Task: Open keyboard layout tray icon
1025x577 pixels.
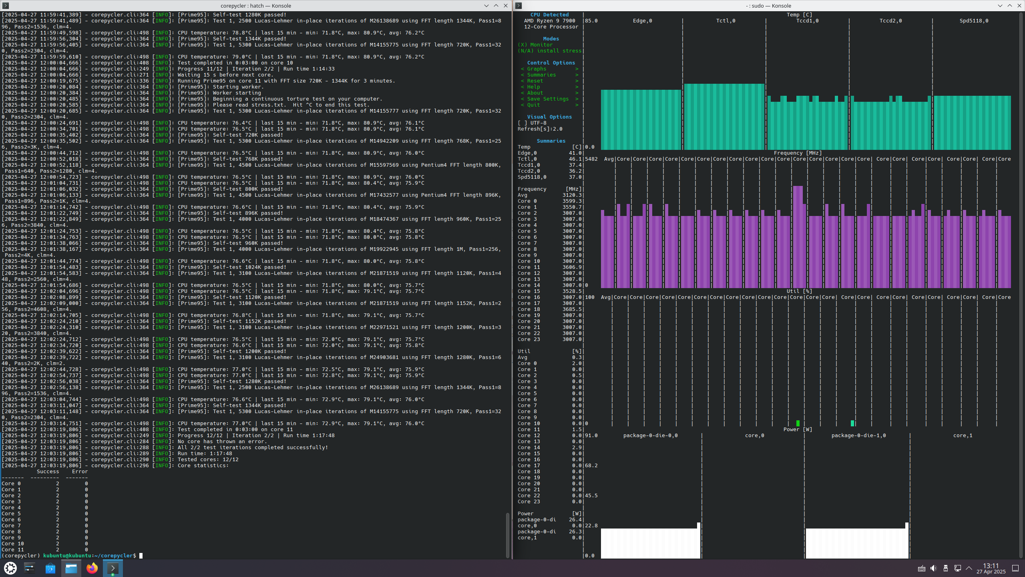Action: pos(921,568)
